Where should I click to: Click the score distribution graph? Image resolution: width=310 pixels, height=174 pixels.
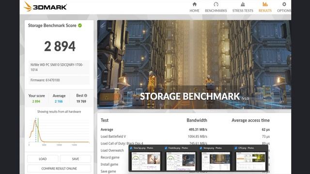point(59,131)
